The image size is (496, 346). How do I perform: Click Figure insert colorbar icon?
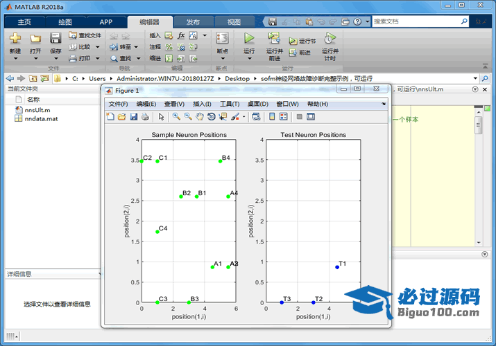point(272,117)
